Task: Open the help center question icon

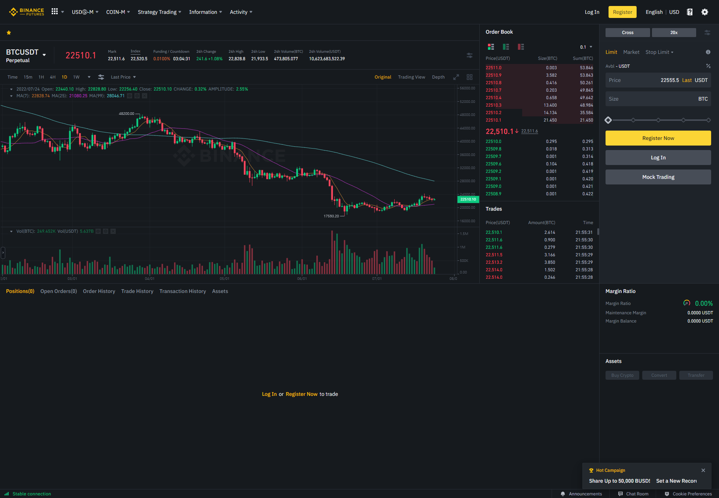Action: [689, 12]
